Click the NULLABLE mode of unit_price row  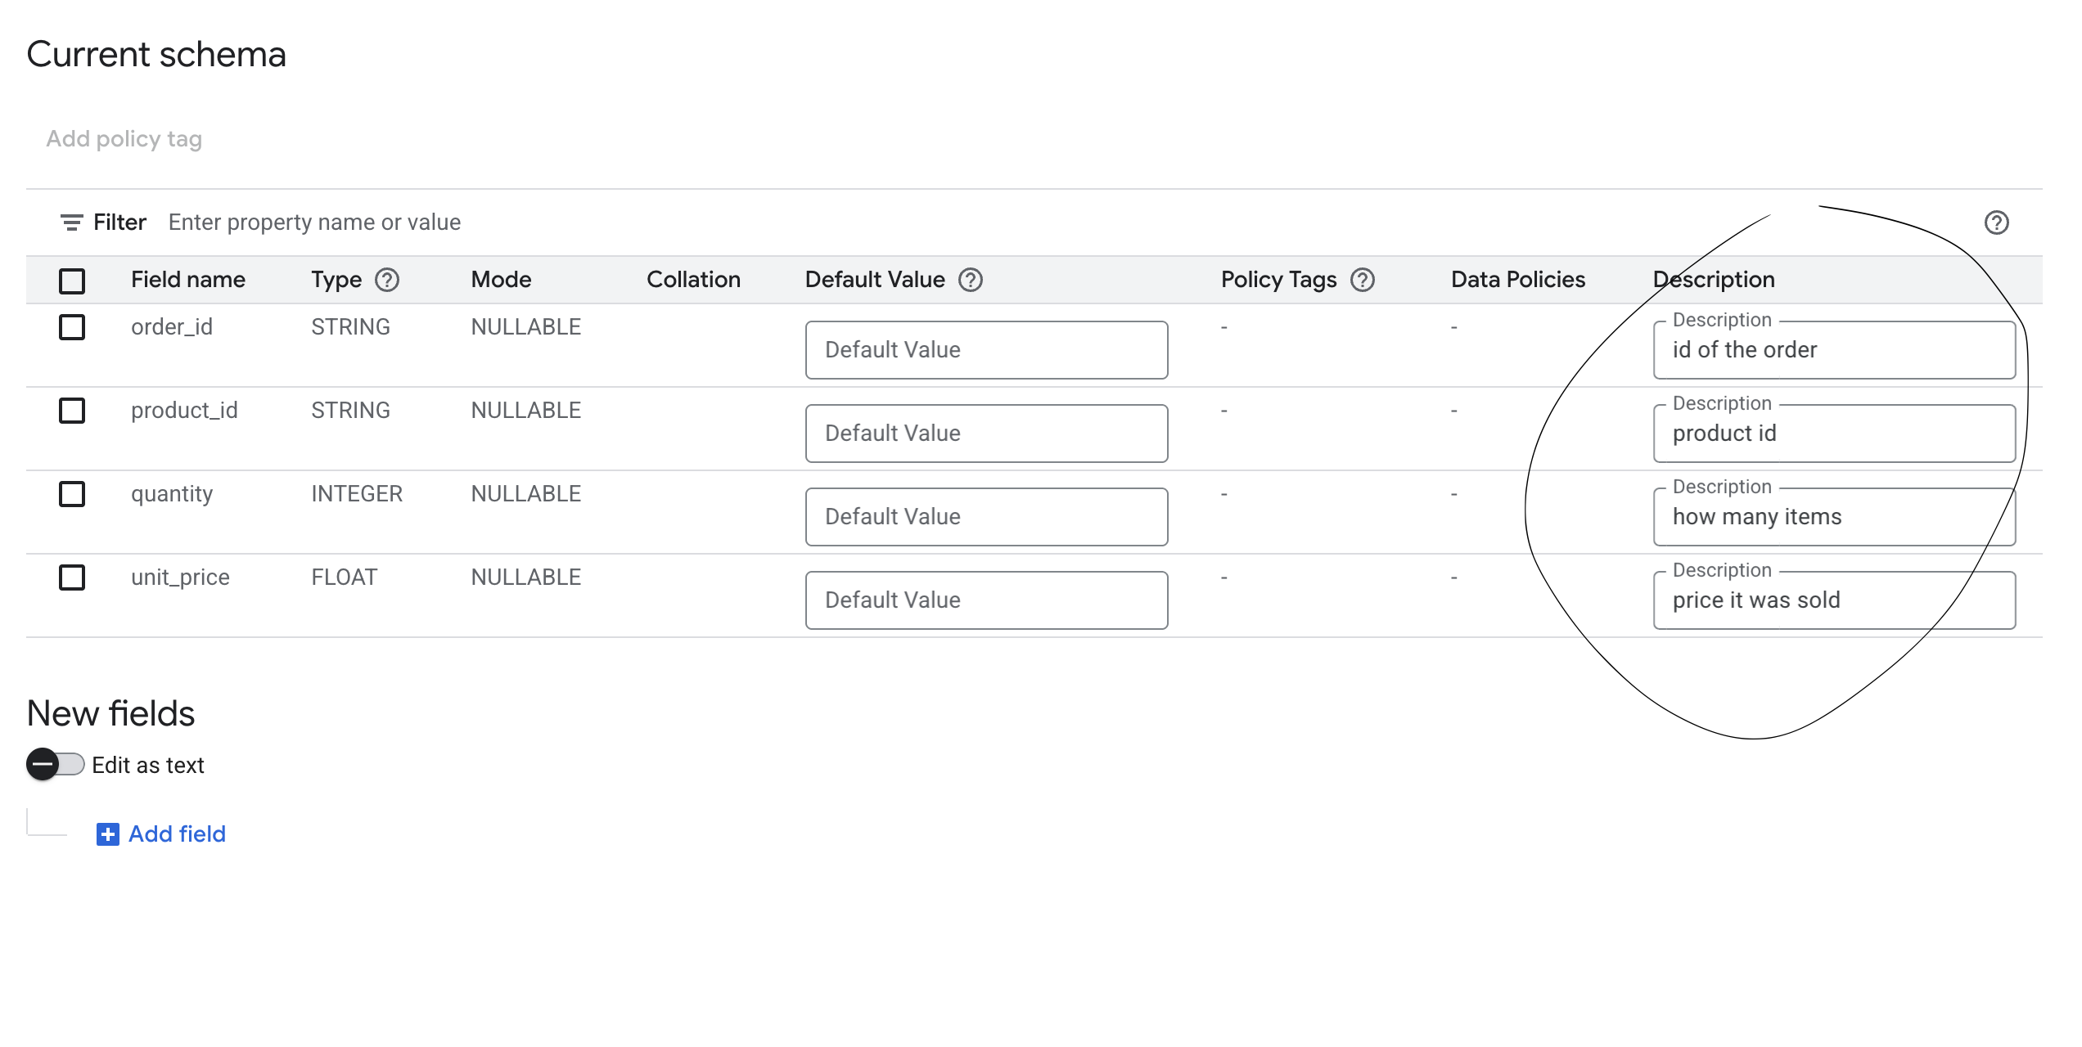tap(525, 577)
